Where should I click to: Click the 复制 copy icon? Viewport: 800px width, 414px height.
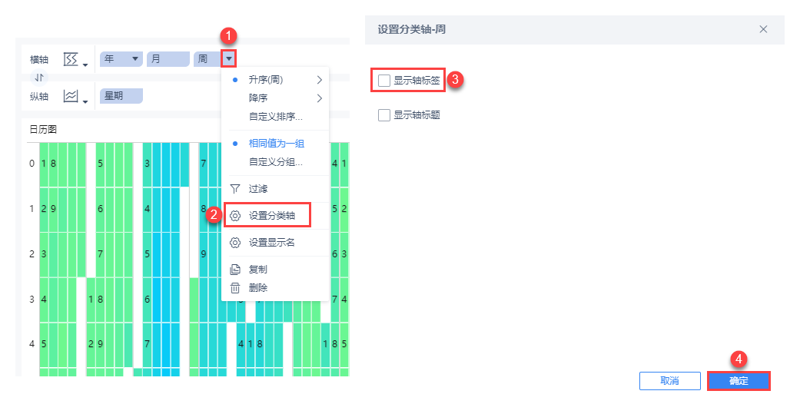pyautogui.click(x=235, y=270)
